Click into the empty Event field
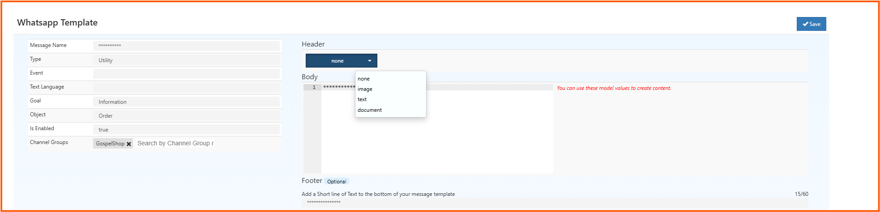 point(186,74)
